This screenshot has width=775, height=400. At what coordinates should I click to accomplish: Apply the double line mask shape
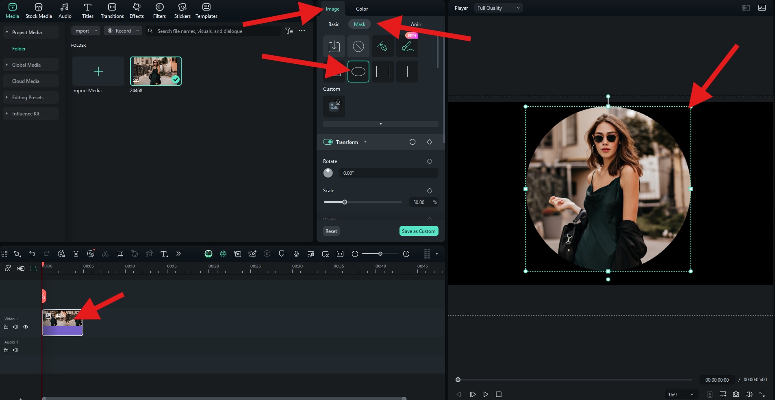point(383,72)
